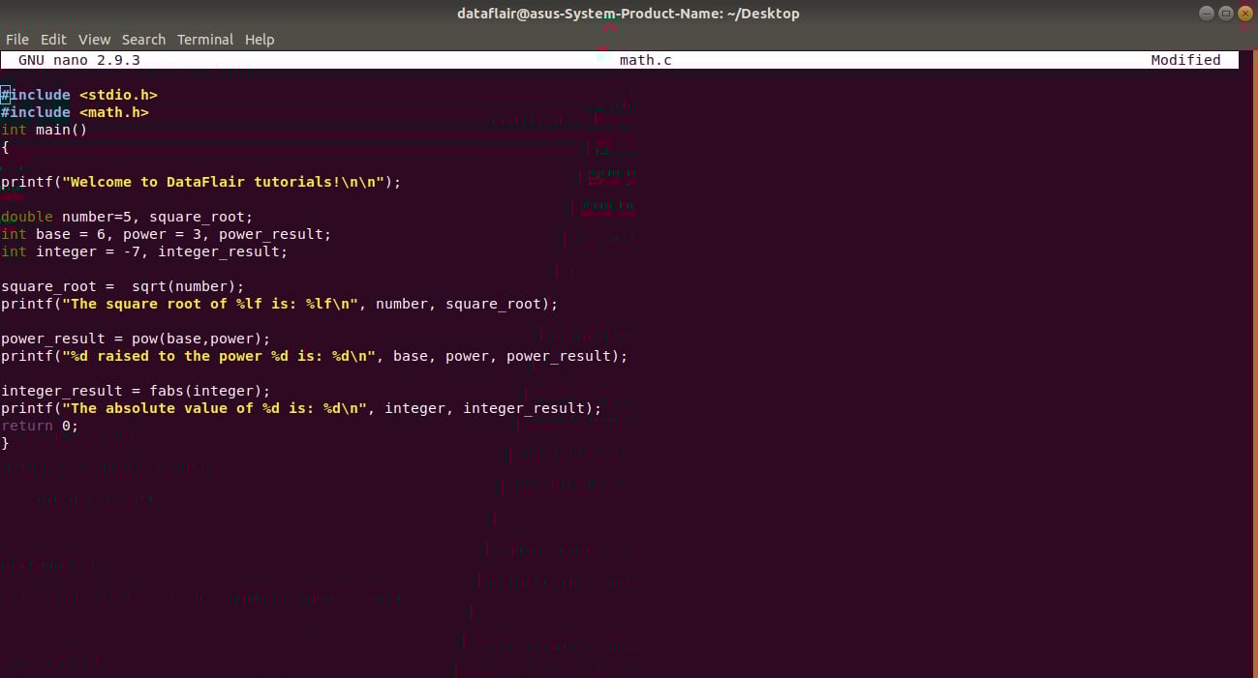Click the dataflair@asus title bar text

pyautogui.click(x=629, y=13)
